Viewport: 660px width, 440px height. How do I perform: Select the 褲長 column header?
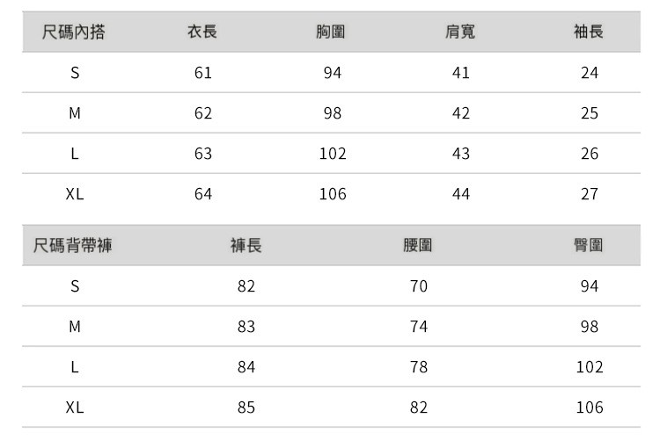(246, 246)
